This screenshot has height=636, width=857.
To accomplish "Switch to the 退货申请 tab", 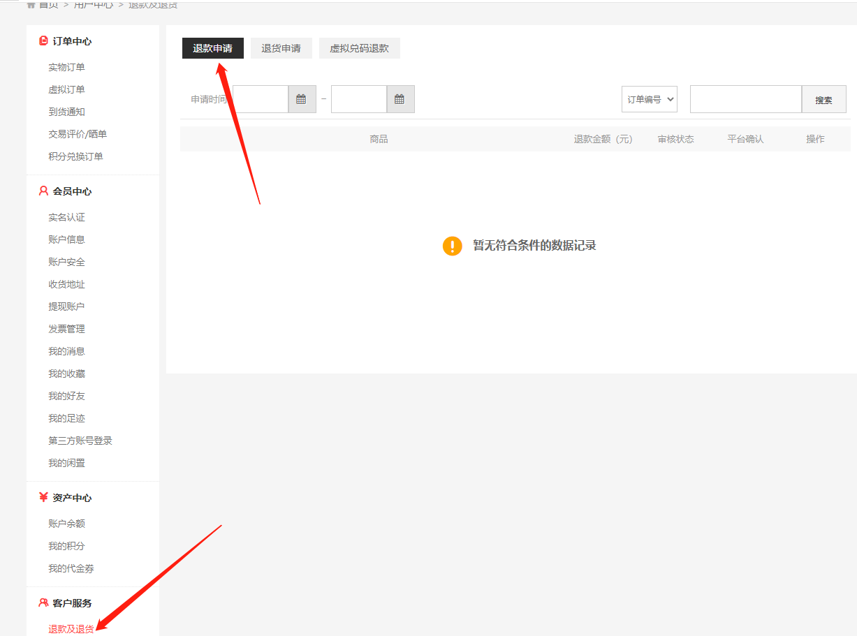I will coord(281,48).
